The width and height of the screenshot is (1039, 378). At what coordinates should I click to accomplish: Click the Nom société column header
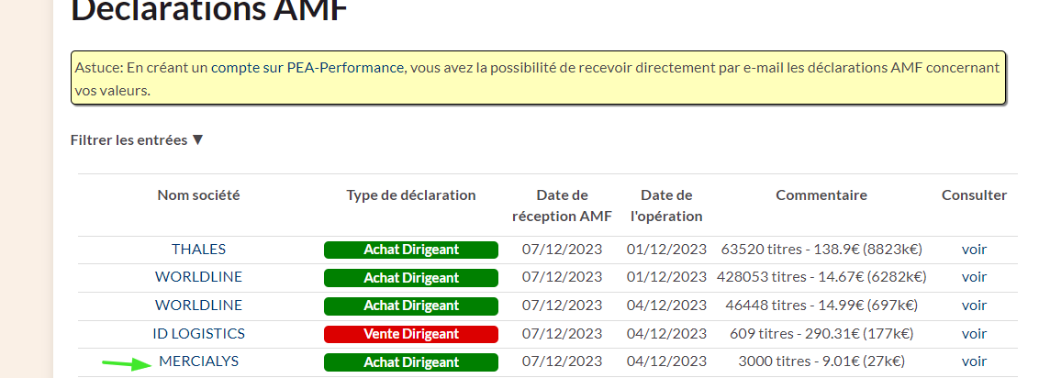point(199,195)
